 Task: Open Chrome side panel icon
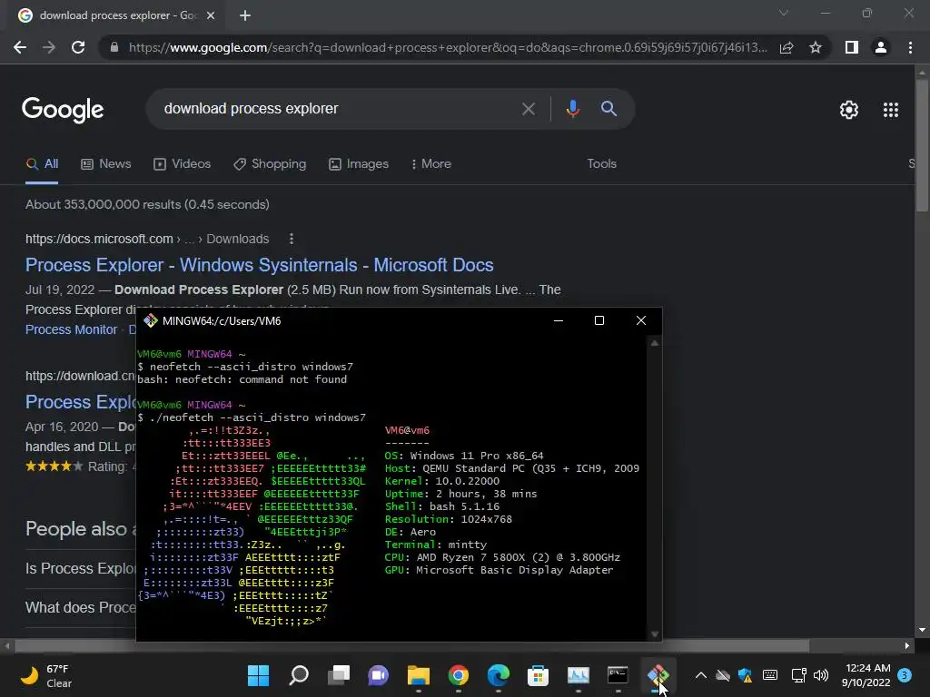[x=852, y=47]
